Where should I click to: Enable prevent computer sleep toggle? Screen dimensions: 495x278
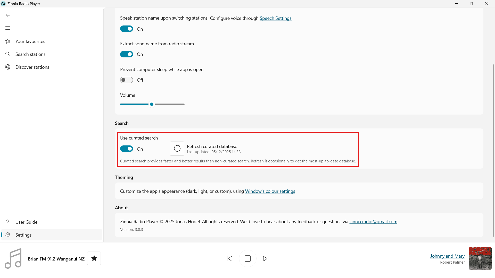coord(127,80)
